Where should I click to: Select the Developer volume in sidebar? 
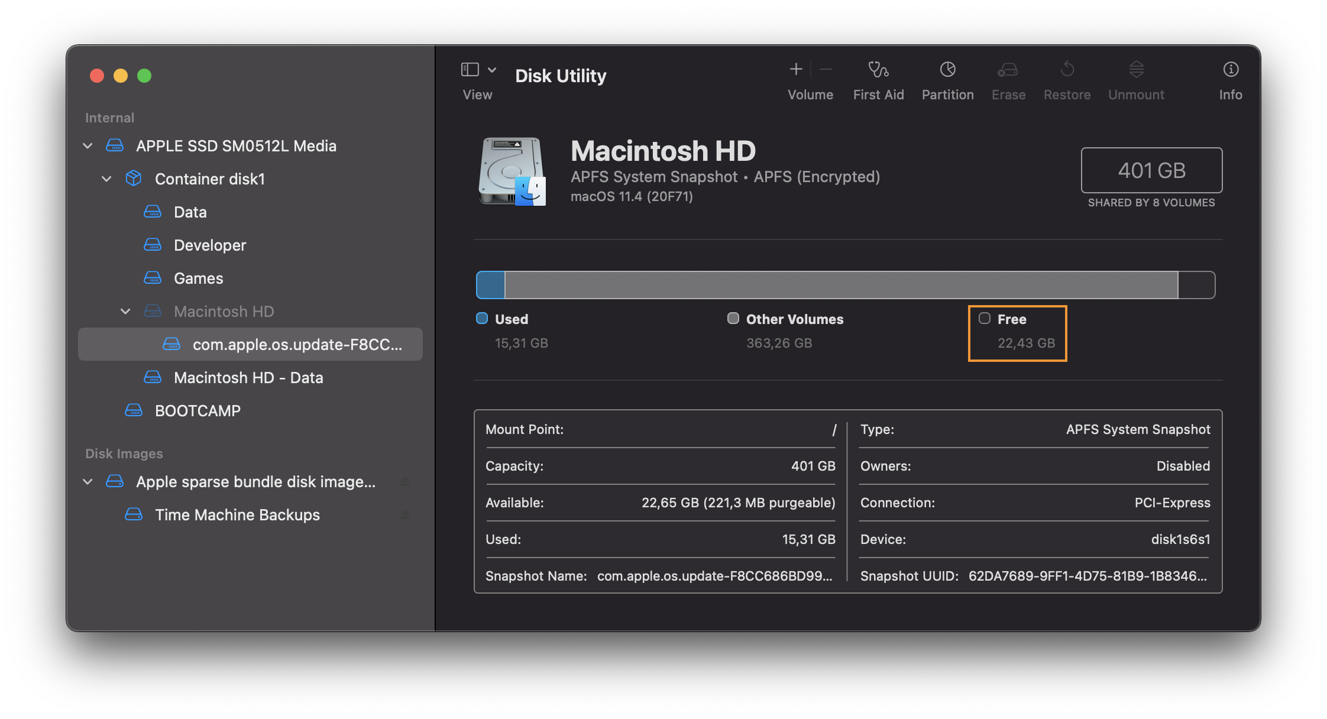point(209,245)
